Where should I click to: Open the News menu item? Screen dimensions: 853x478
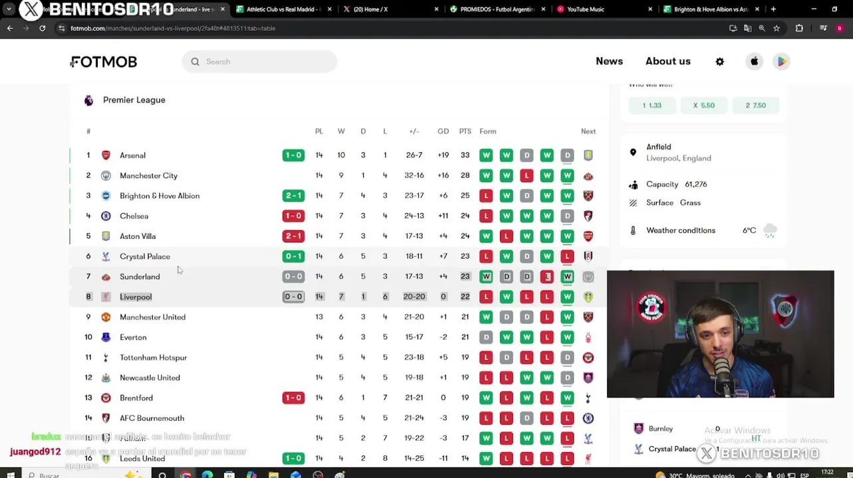[x=609, y=61]
